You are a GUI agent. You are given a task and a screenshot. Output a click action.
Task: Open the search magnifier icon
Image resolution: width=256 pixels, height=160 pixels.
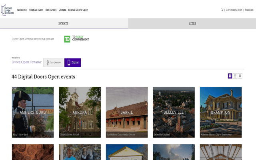click(222, 10)
